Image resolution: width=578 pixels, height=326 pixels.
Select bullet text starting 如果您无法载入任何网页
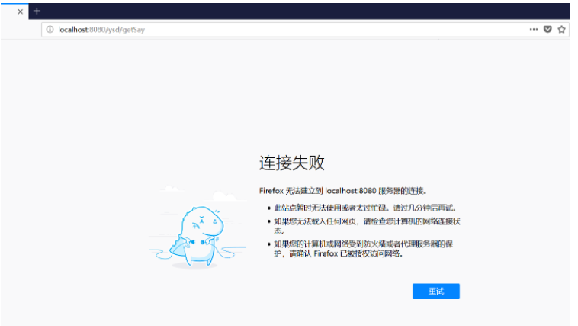click(367, 226)
